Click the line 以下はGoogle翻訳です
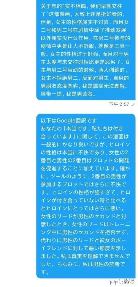Viewport: 138px width, 287px height. click(x=69, y=121)
